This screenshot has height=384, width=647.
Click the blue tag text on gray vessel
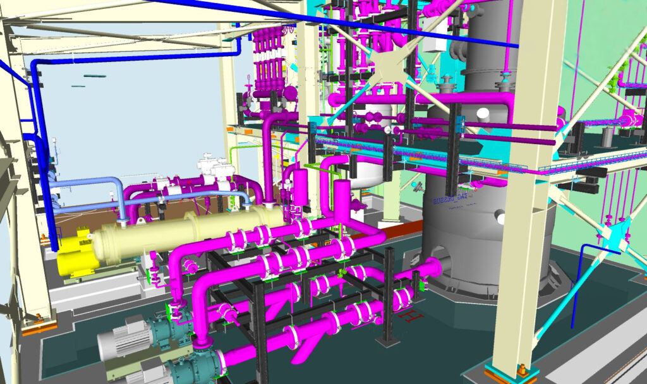click(x=450, y=200)
